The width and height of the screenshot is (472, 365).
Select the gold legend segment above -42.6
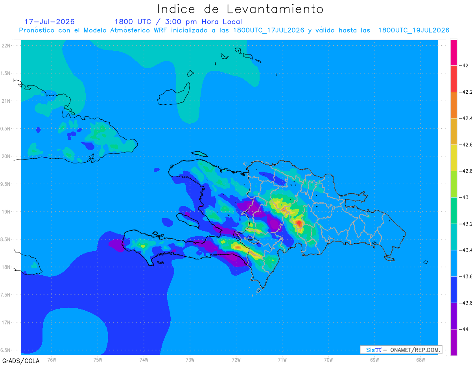(x=454, y=132)
